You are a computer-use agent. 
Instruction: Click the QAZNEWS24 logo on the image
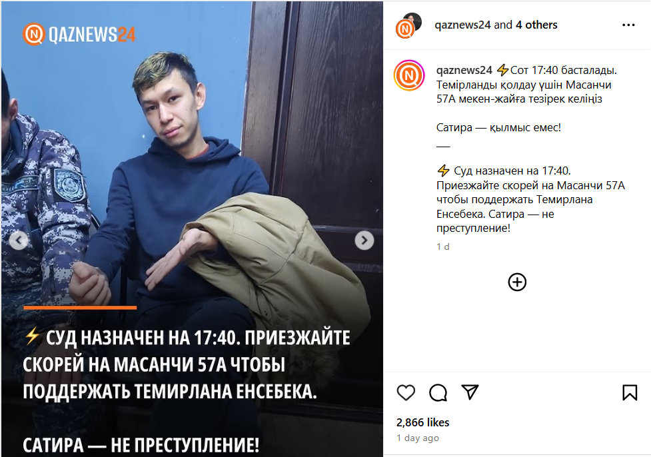(x=79, y=34)
